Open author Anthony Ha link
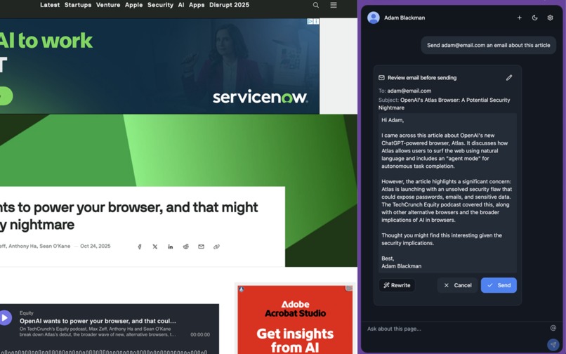Image resolution: width=566 pixels, height=354 pixels. (22, 246)
